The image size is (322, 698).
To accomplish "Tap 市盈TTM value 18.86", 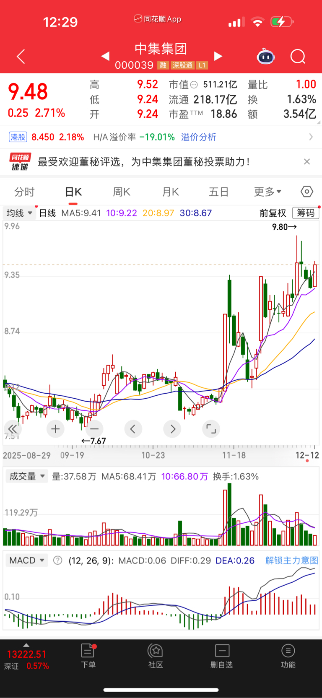I will click(x=224, y=114).
